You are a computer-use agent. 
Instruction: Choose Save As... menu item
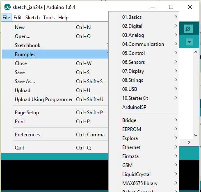55,81
